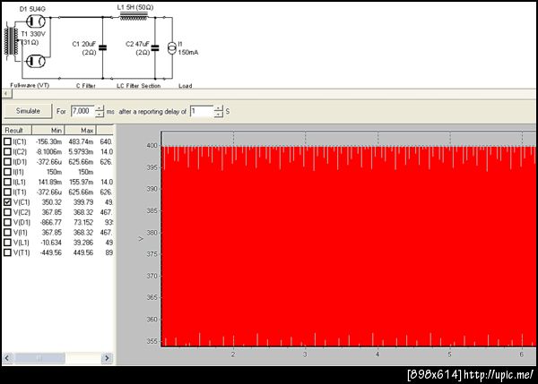Select the upper D1 5U4G rectifier tube symbol

coord(36,21)
